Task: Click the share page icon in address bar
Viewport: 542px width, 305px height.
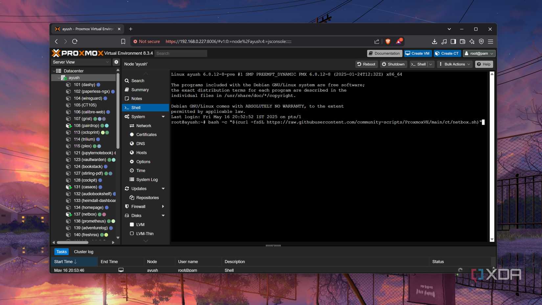Action: [x=376, y=41]
